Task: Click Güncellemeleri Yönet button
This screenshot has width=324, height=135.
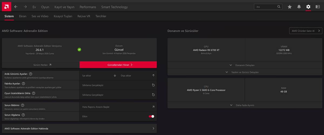Action: pyautogui.click(x=118, y=65)
